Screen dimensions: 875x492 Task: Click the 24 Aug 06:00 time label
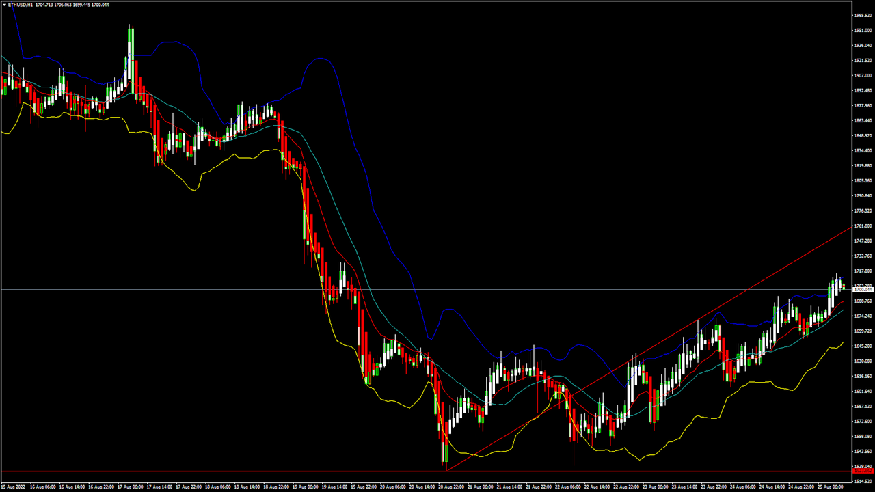[744, 487]
